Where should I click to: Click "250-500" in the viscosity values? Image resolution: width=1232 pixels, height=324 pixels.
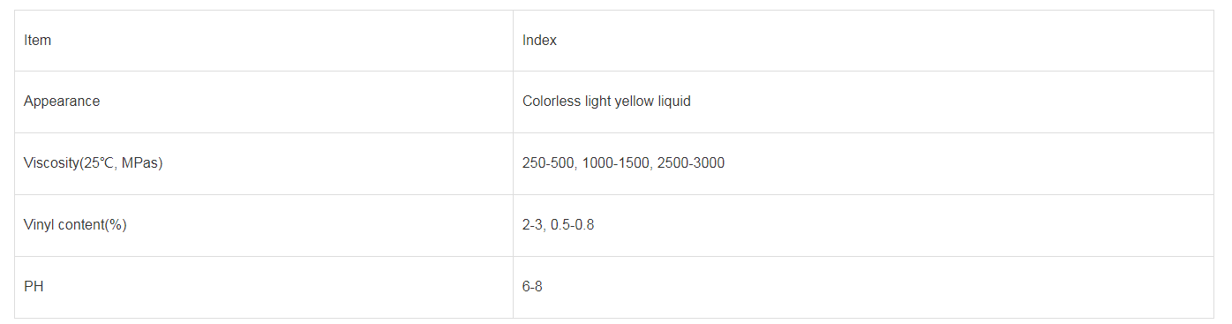click(546, 163)
